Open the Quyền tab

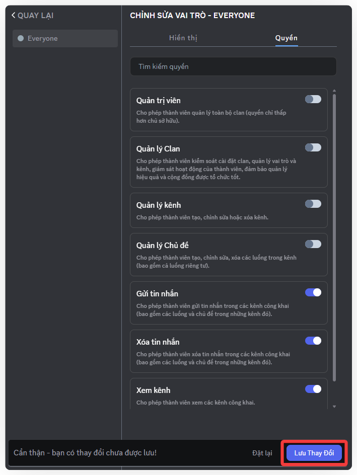coord(286,38)
